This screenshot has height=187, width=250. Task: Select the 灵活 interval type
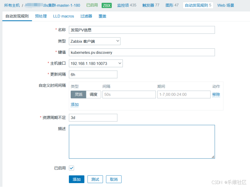click(x=79, y=94)
